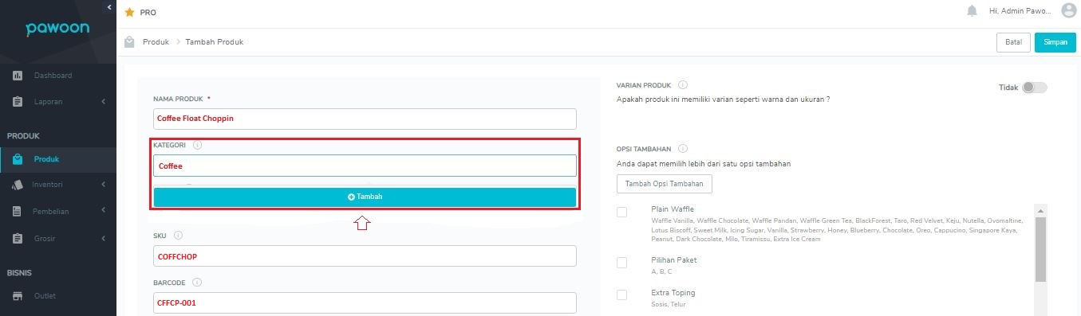Show info tooltip next to SKU

[178, 236]
